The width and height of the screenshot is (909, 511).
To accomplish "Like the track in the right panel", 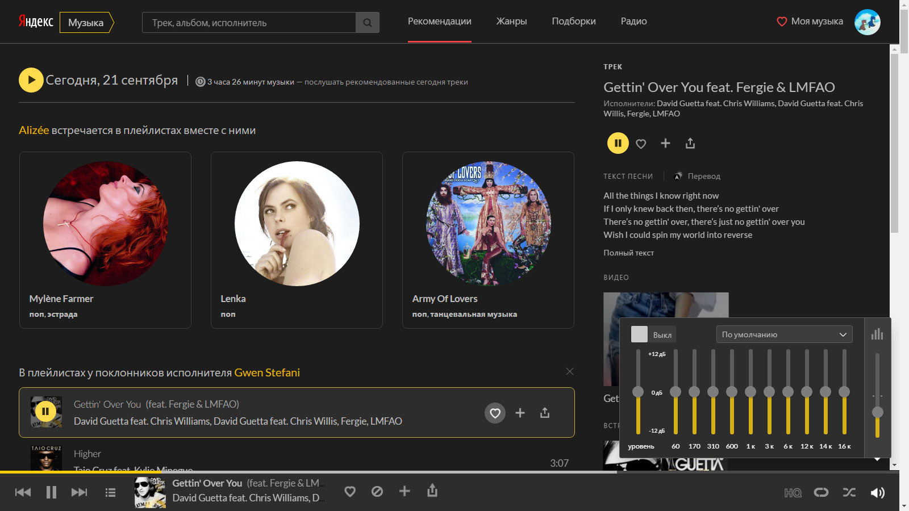I will pos(641,144).
